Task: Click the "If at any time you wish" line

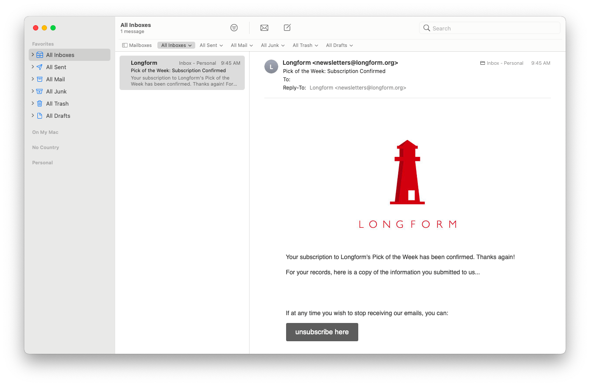Action: [x=367, y=313]
